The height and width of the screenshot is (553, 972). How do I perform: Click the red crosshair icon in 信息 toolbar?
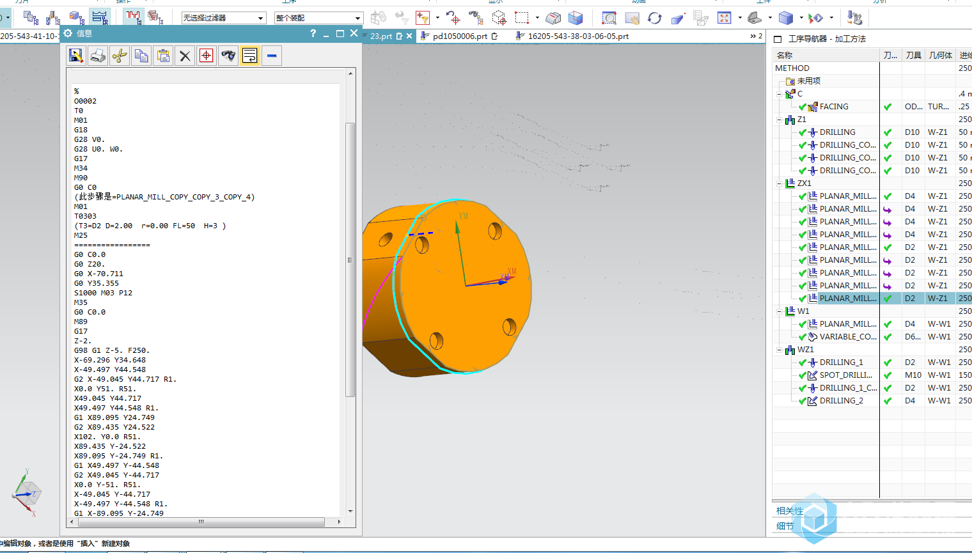tap(207, 56)
